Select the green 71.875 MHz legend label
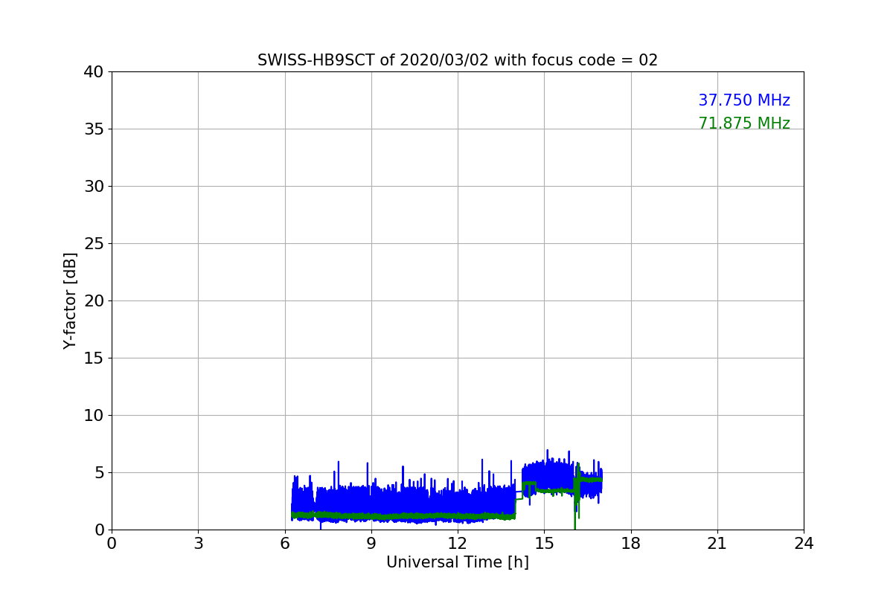Screen dimensions: 893x595 tap(744, 123)
